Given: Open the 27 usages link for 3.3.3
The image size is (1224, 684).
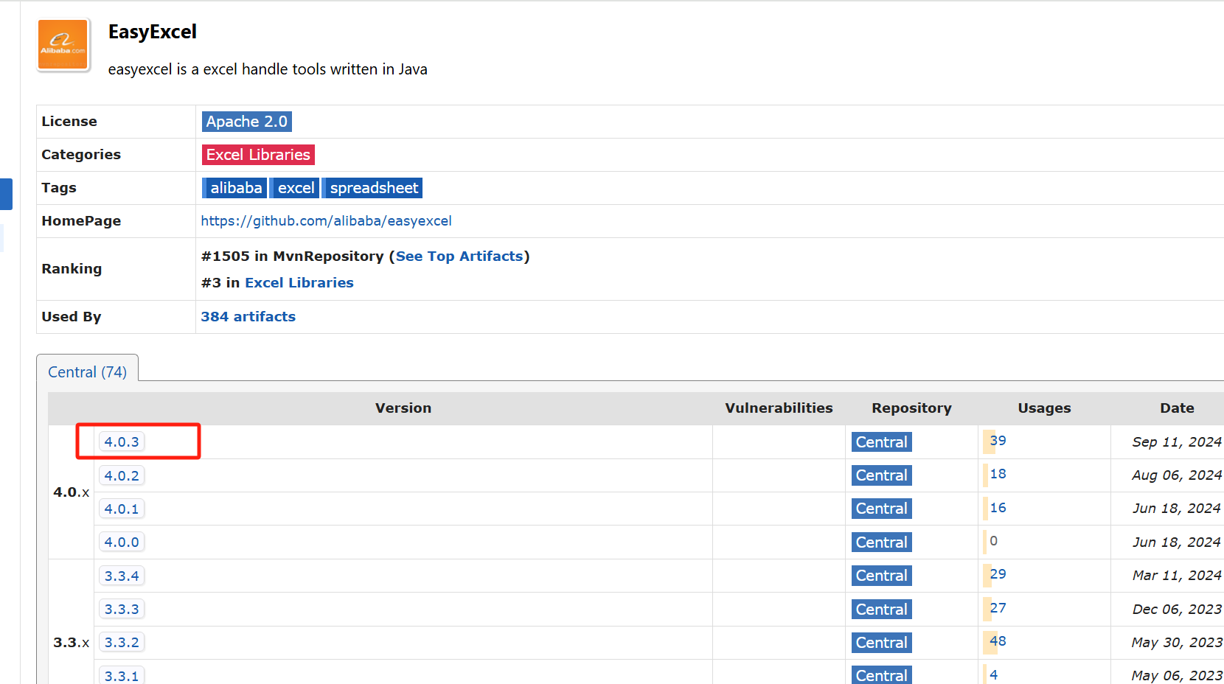Looking at the screenshot, I should (x=998, y=608).
